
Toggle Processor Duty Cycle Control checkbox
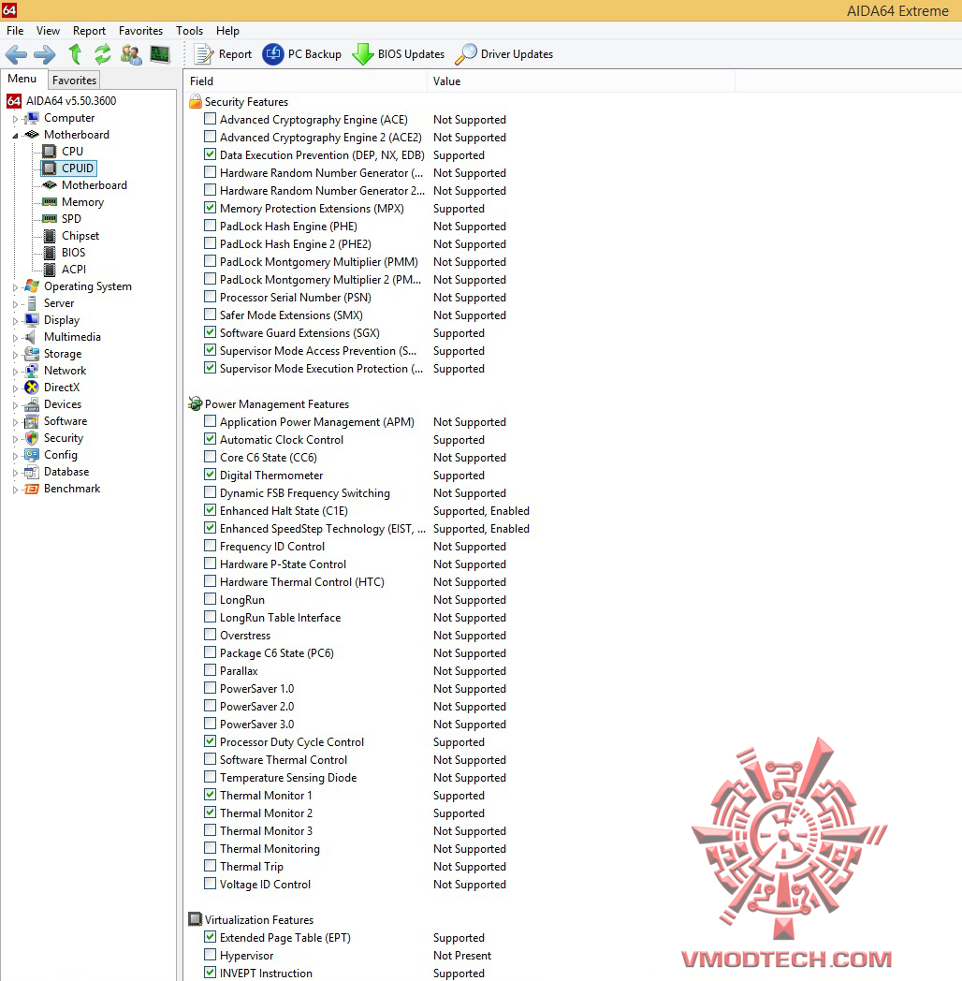[x=211, y=740]
